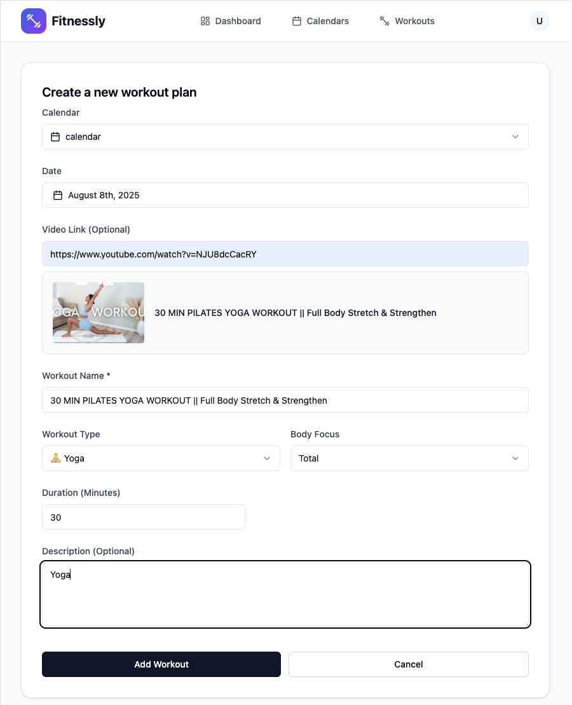Click the calendar icon inside the Calendar selector
The height and width of the screenshot is (705, 572).
pyautogui.click(x=55, y=136)
